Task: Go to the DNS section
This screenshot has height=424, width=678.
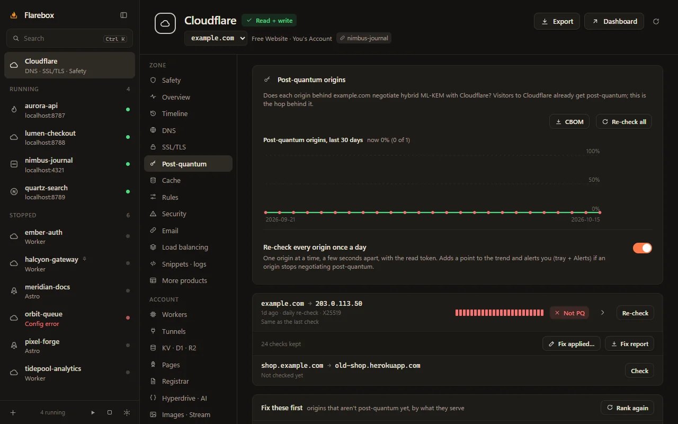Action: [x=188, y=130]
